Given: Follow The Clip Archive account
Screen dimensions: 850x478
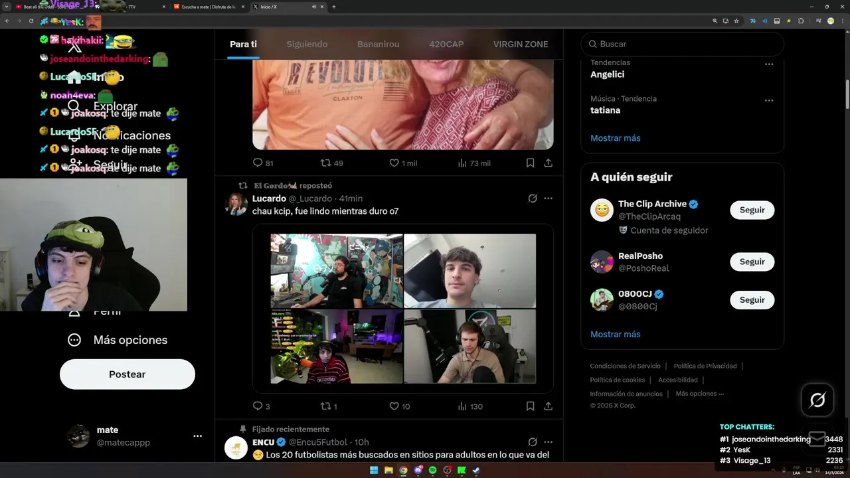Looking at the screenshot, I should tap(752, 210).
